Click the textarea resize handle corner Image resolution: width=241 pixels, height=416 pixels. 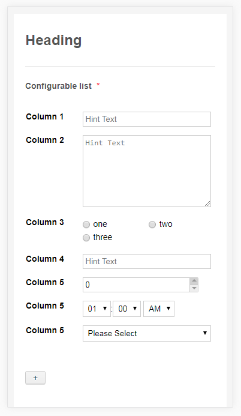207,203
